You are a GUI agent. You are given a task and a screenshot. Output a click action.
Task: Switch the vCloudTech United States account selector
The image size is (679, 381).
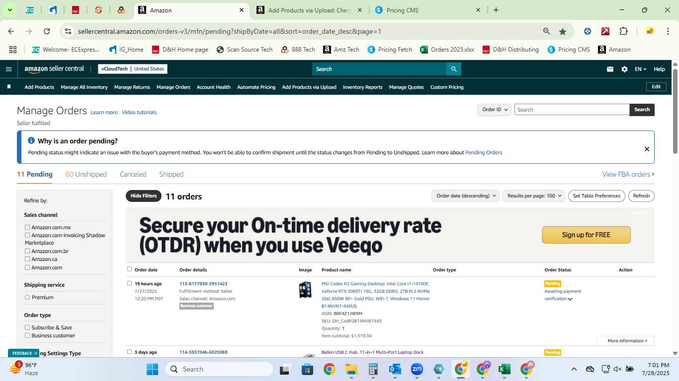click(133, 69)
